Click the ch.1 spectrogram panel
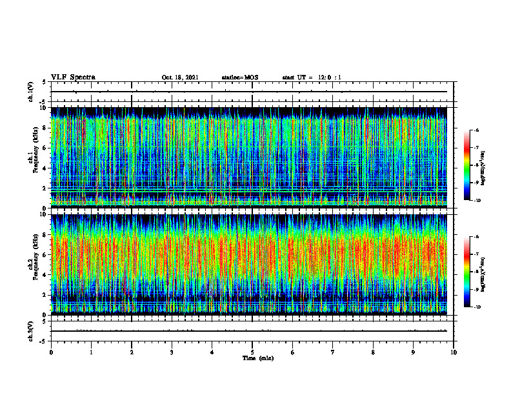511x395 pixels. pos(249,157)
